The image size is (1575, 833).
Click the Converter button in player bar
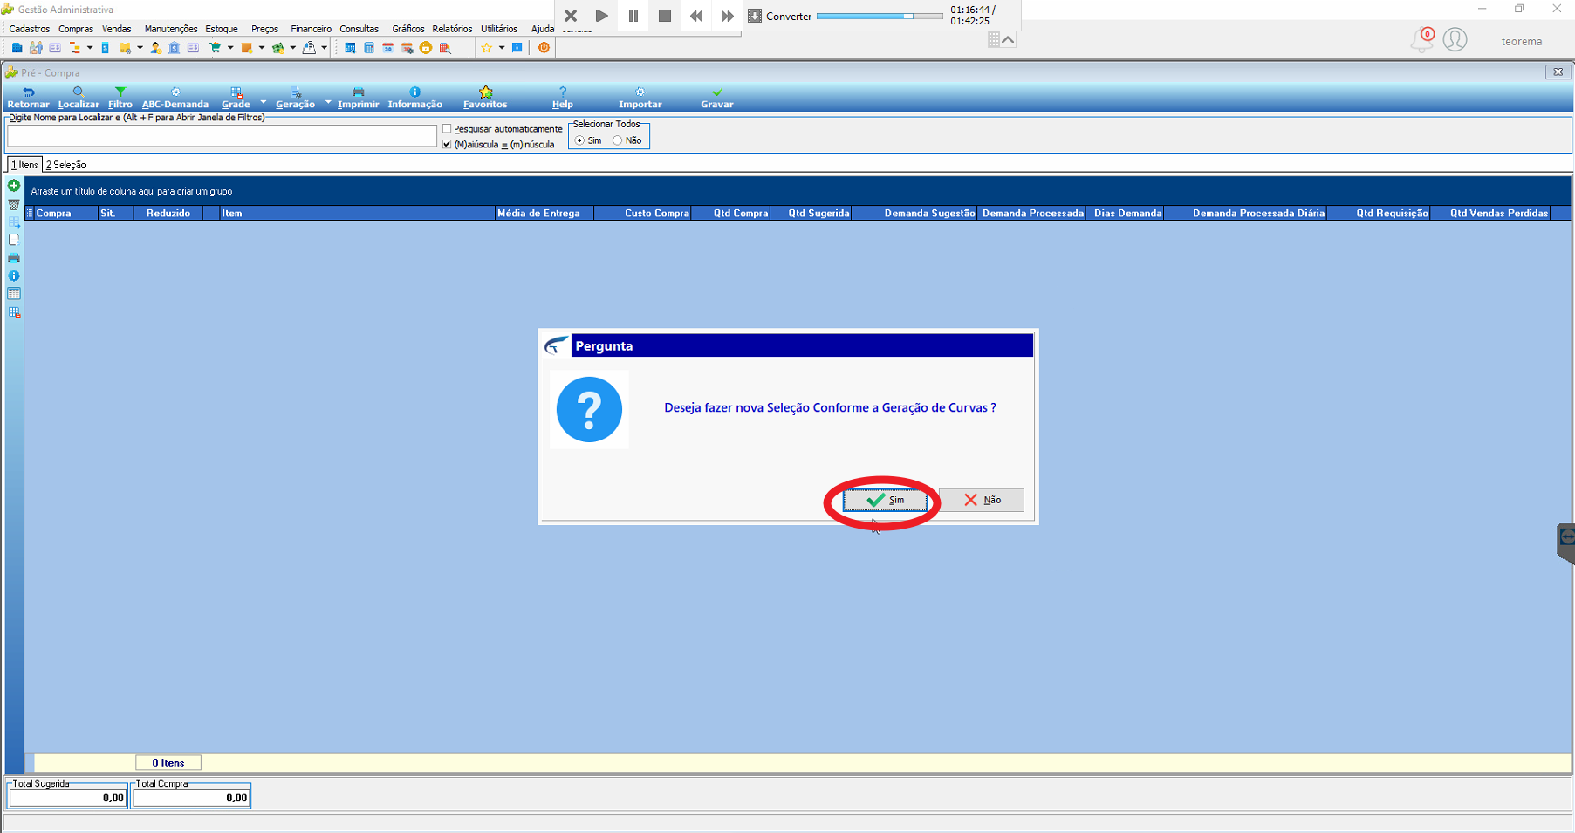(779, 17)
